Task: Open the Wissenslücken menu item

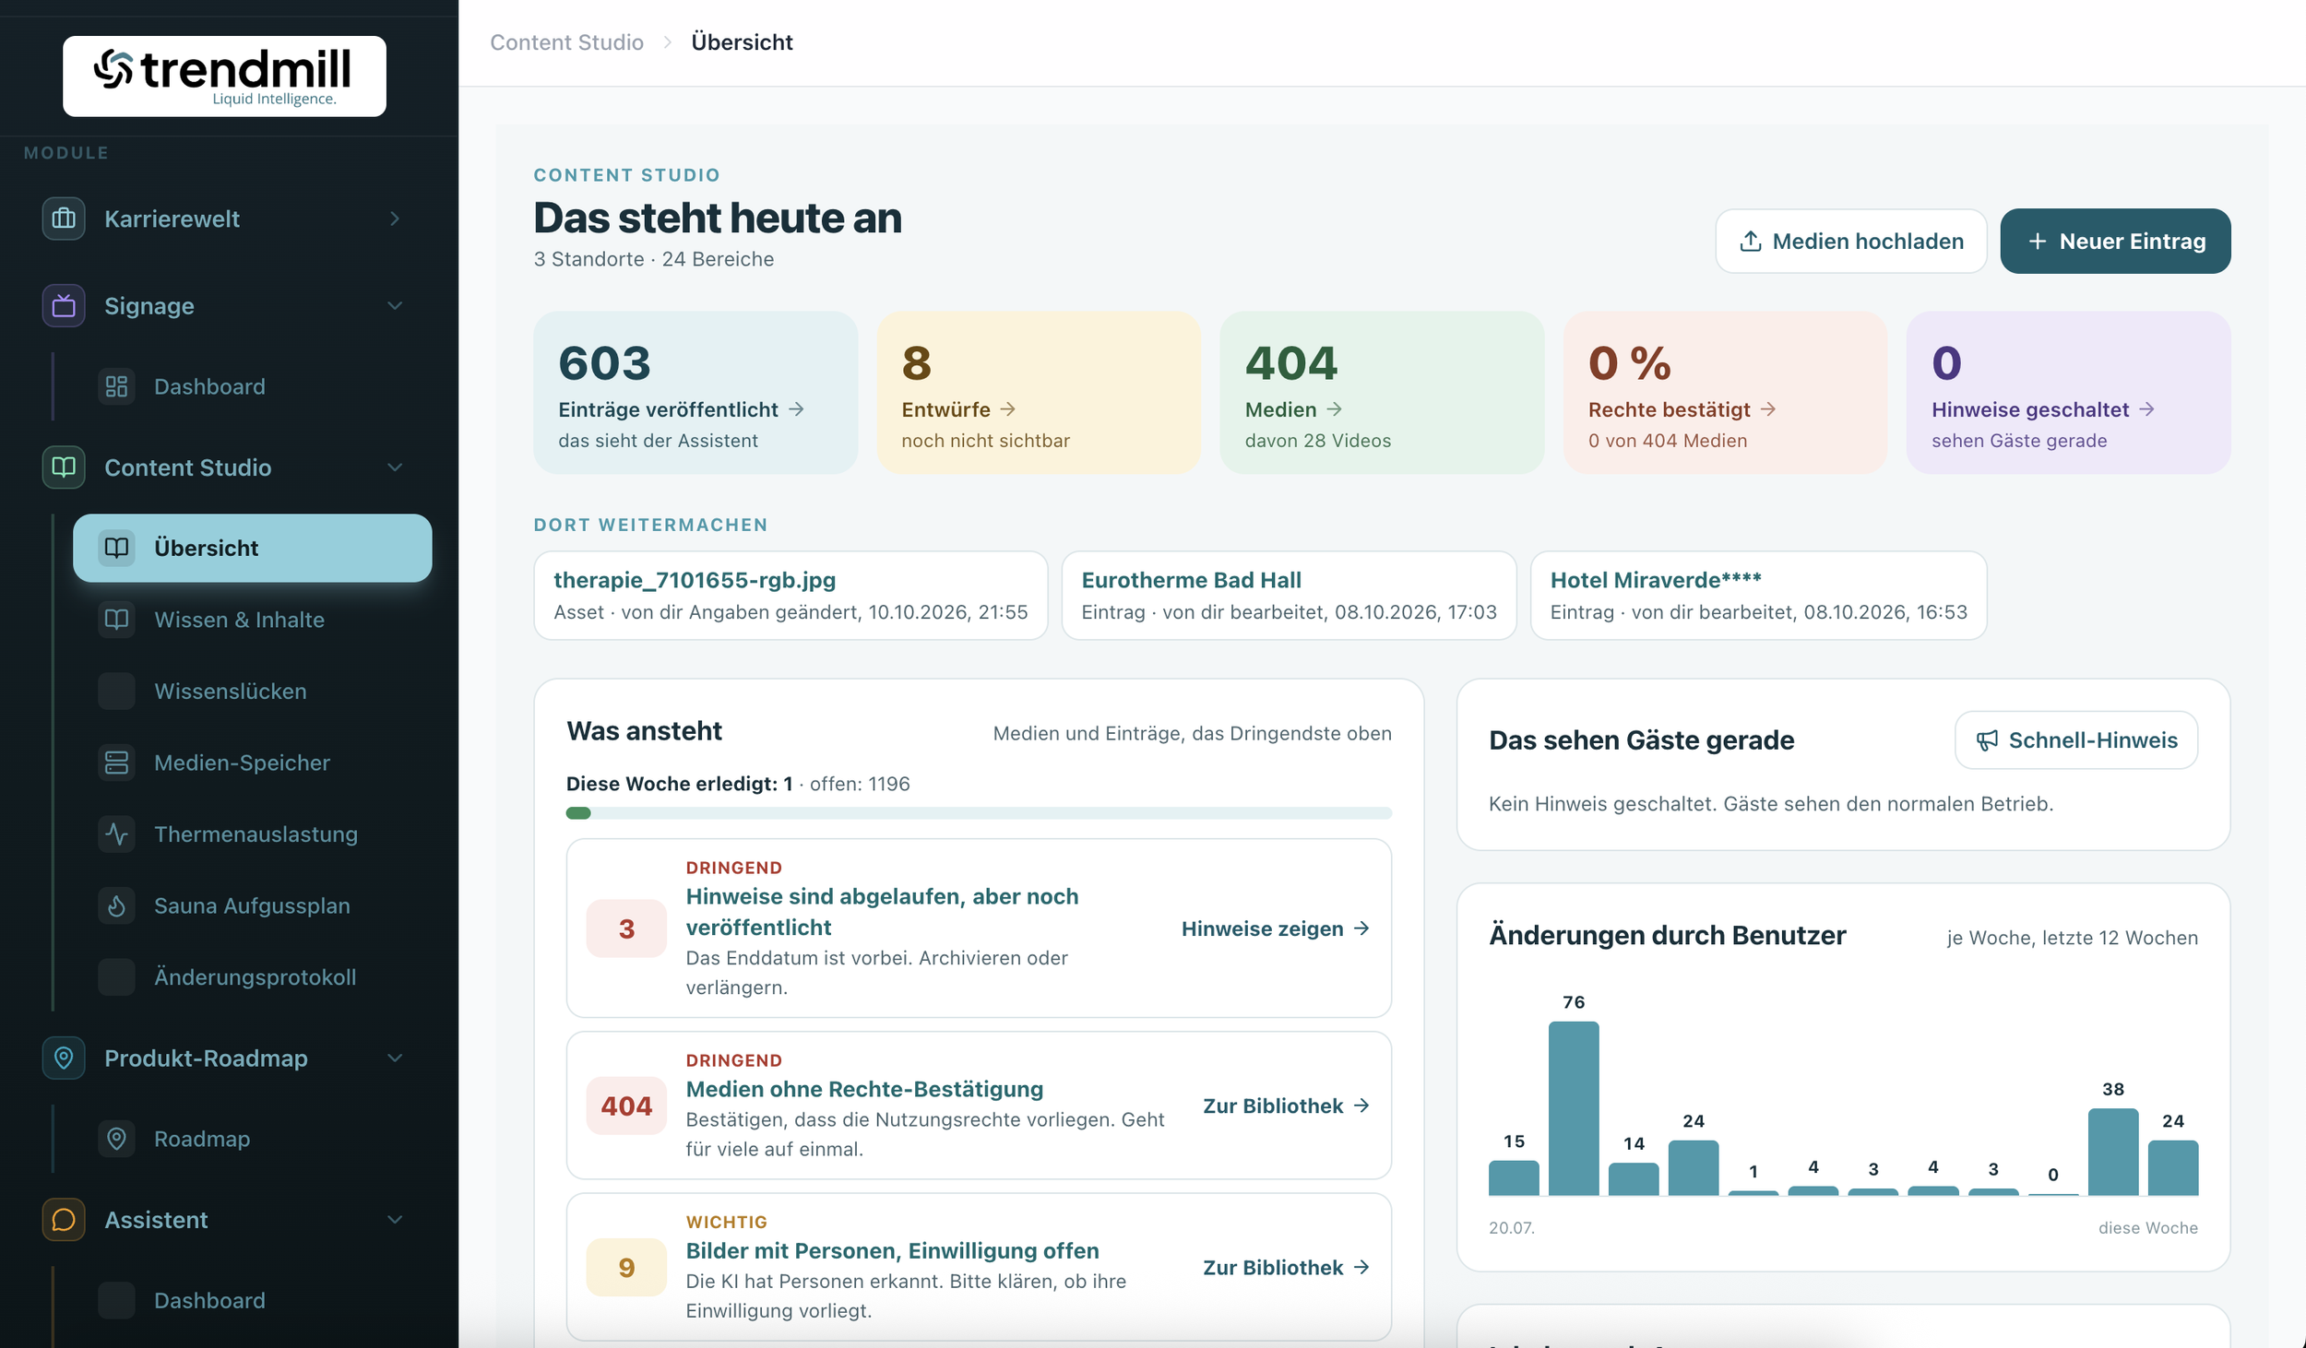Action: 252,691
